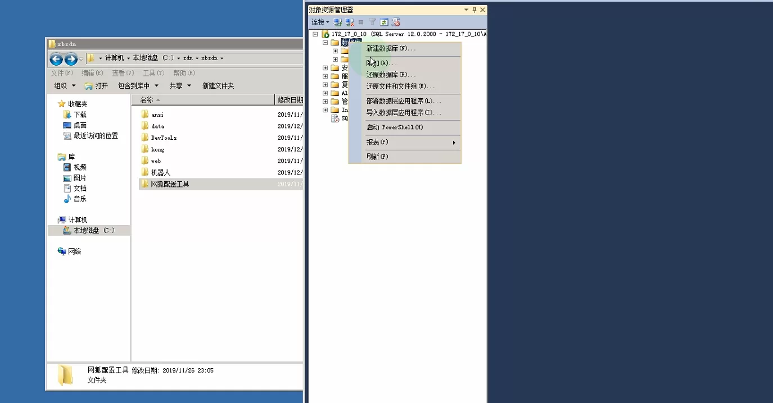773x403 pixels.
Task: Open the 连接 dropdown
Action: pyautogui.click(x=320, y=22)
